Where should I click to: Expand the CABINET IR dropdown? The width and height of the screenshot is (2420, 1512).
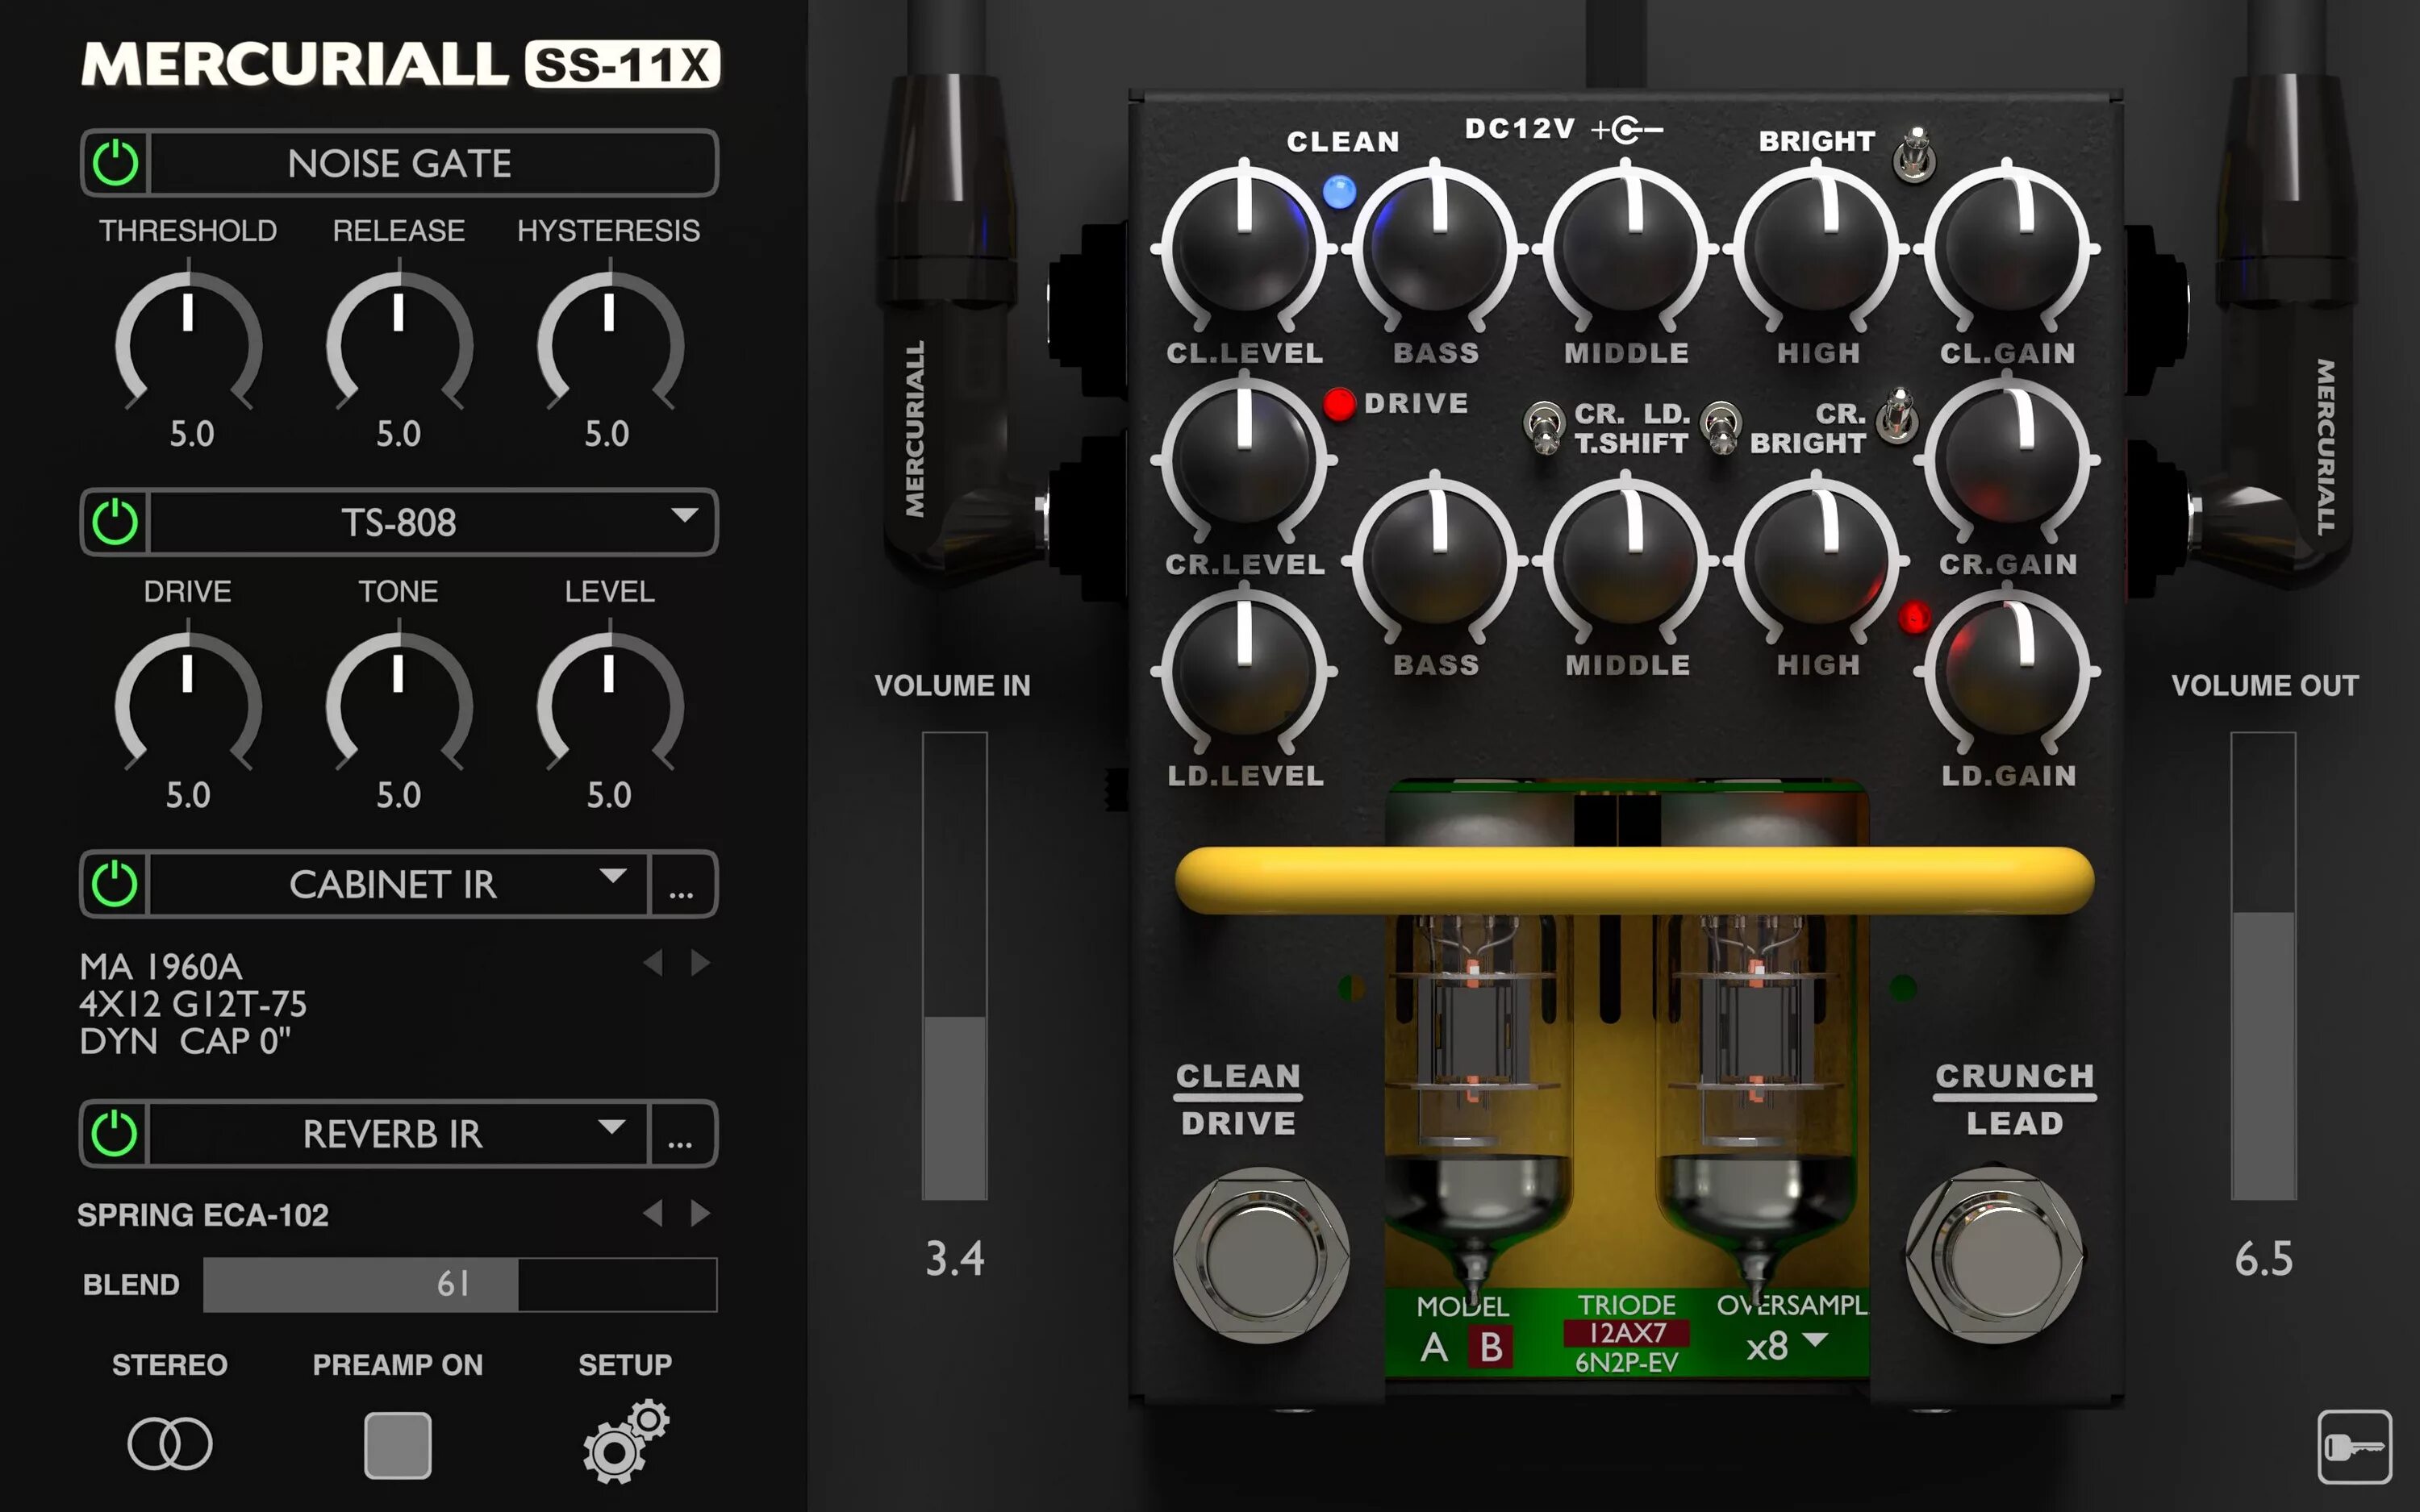pos(613,877)
